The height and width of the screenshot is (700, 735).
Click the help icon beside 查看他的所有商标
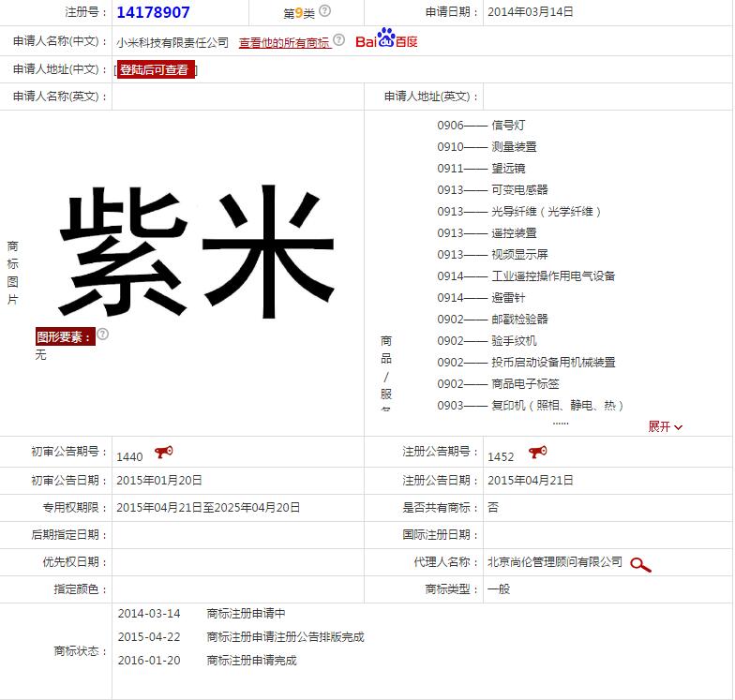point(339,40)
